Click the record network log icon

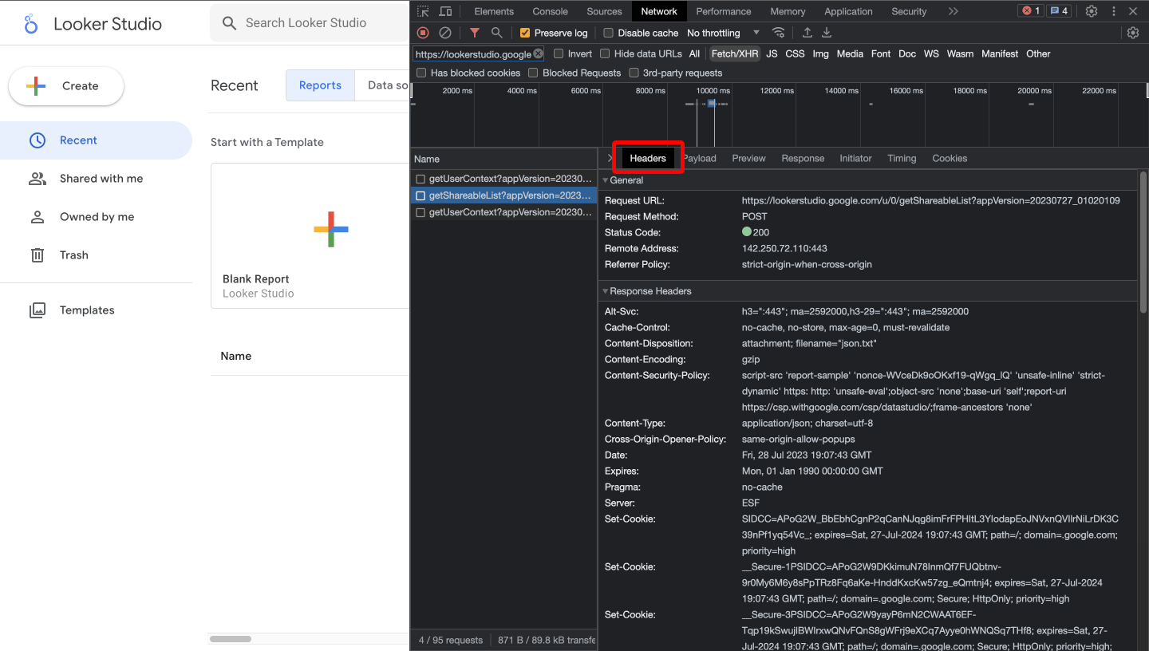click(423, 33)
